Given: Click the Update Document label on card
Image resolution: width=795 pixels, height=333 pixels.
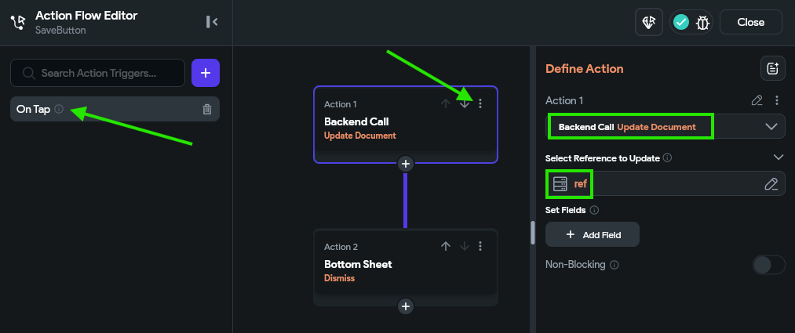Looking at the screenshot, I should point(360,136).
